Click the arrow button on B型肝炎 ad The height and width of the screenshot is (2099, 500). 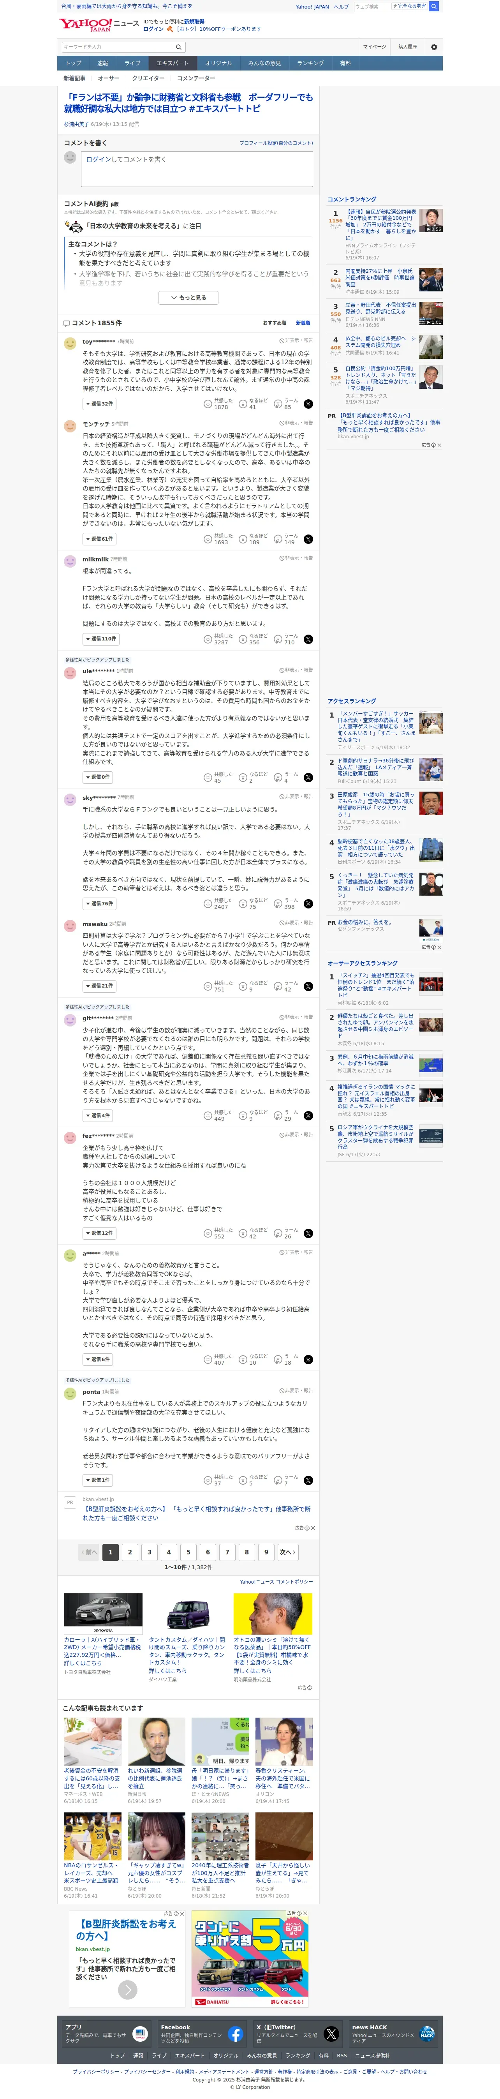128,1989
